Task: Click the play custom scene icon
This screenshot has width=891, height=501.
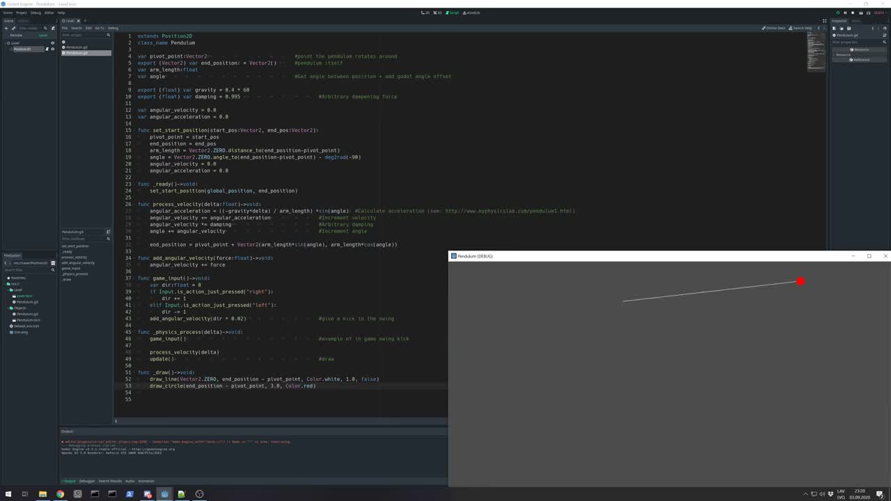Action: 868,13
